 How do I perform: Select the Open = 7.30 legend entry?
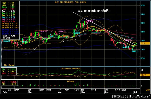8,7
